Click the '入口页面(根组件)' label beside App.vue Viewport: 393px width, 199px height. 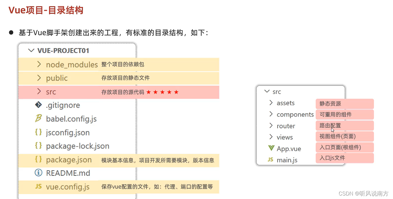340,147
